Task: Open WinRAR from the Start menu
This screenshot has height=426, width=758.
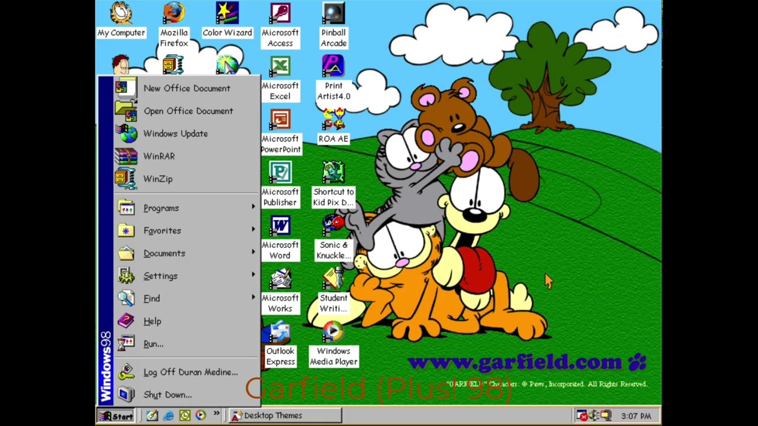Action: pyautogui.click(x=187, y=156)
